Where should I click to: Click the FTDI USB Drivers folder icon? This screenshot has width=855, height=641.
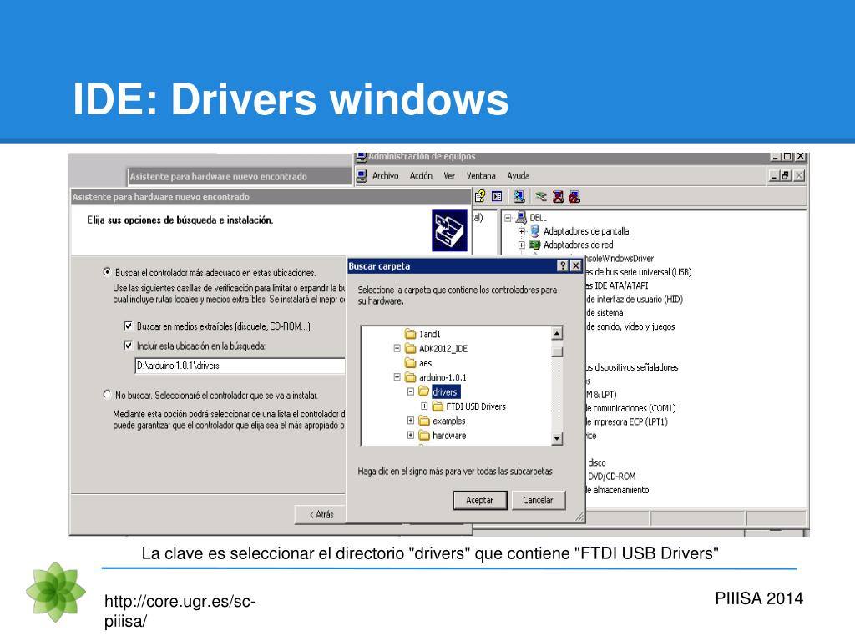point(438,406)
